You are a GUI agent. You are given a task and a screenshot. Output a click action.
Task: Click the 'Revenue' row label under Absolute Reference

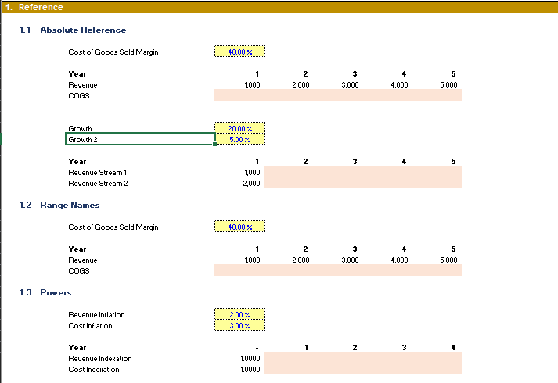(x=82, y=84)
